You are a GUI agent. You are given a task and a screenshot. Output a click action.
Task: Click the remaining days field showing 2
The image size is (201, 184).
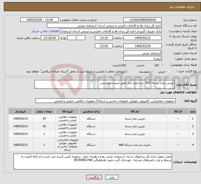tap(76, 38)
